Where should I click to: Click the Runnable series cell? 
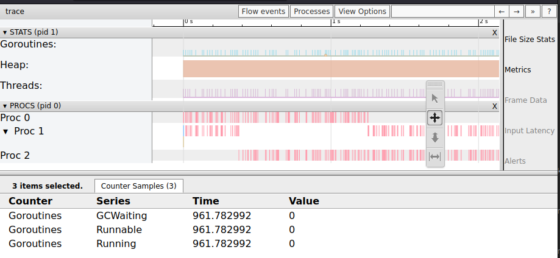point(119,230)
